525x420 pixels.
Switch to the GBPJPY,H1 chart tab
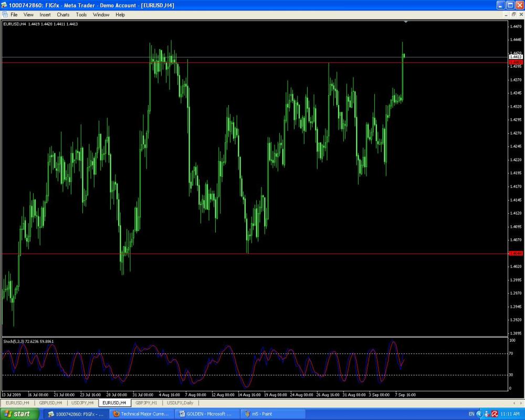(146, 403)
